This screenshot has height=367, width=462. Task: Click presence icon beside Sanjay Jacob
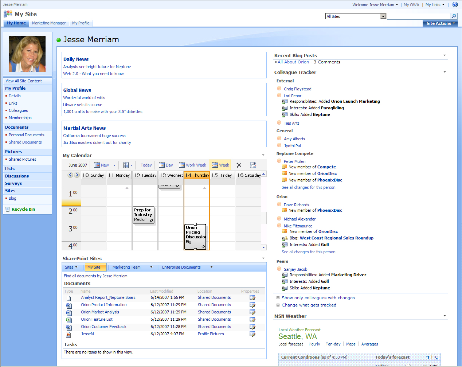[x=279, y=269]
